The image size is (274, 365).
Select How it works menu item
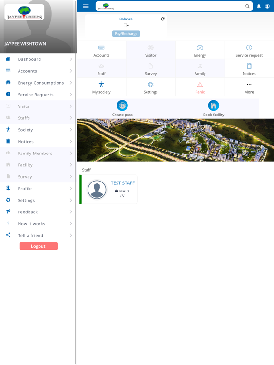tap(38, 223)
